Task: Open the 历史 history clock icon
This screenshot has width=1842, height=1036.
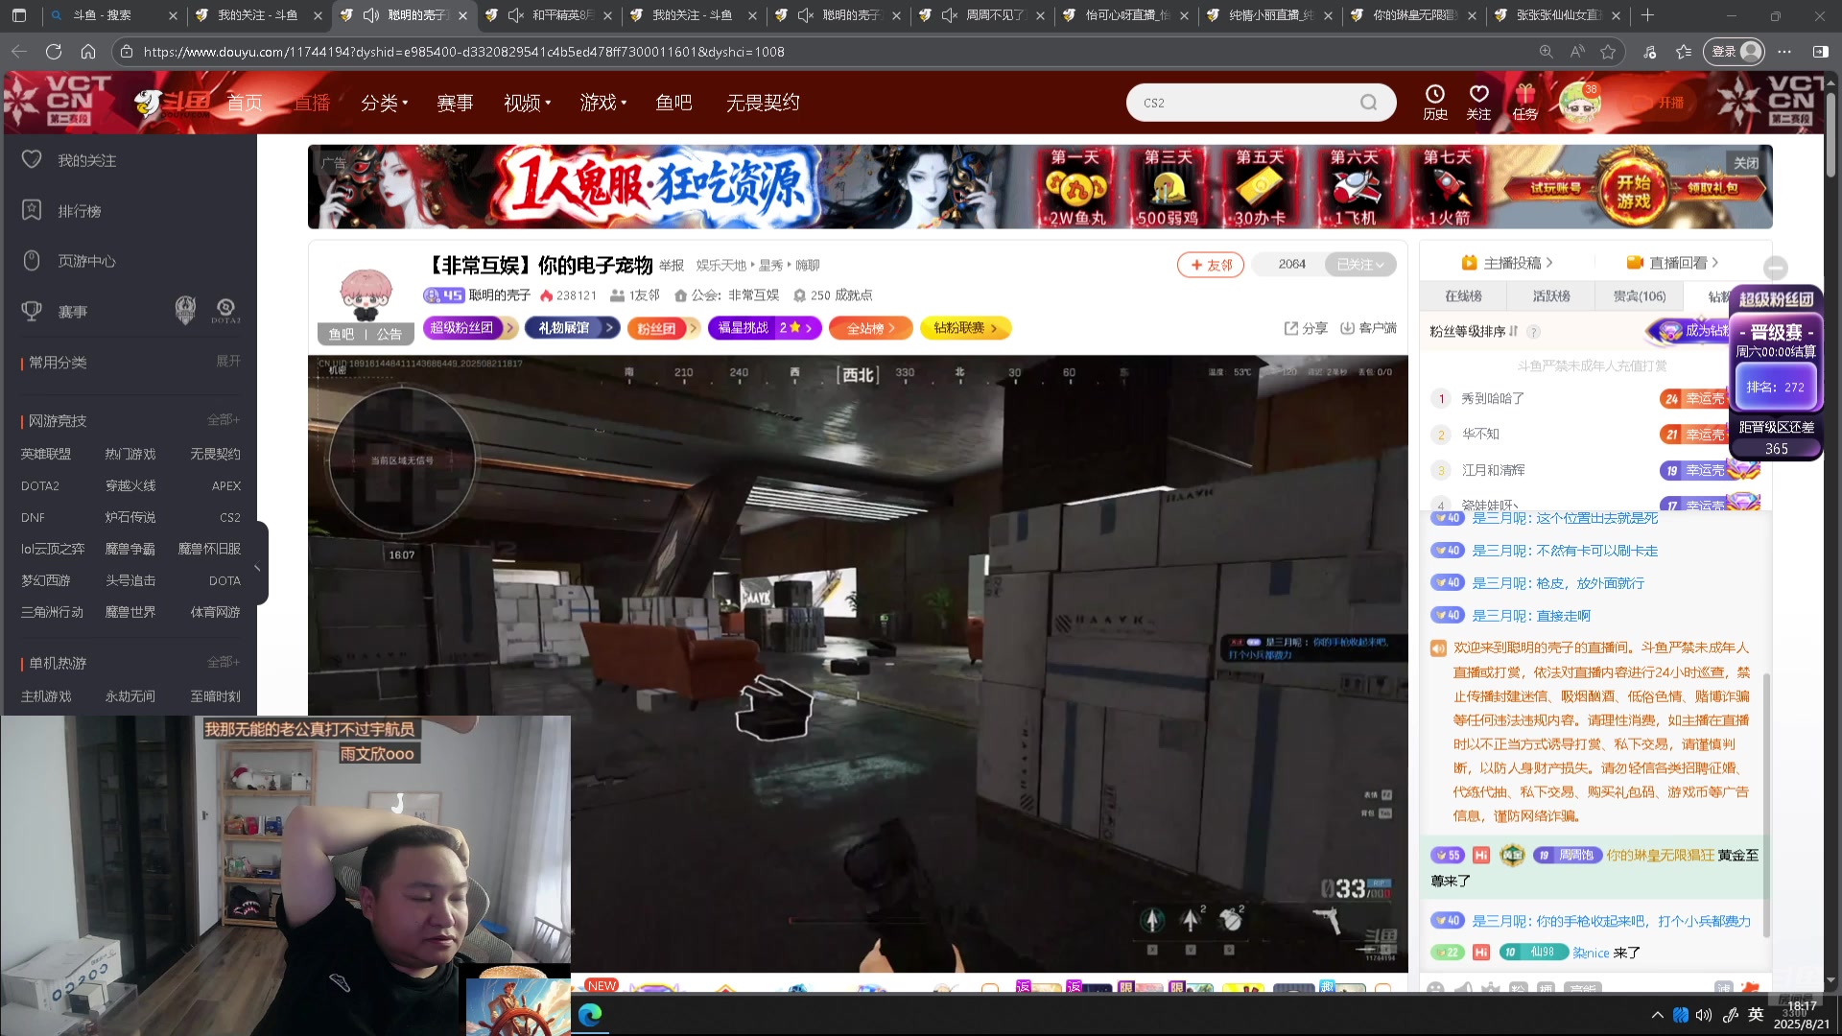Action: tap(1434, 94)
